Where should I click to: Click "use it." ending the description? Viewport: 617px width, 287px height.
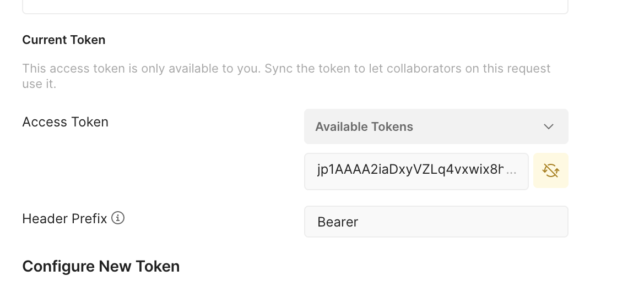pyautogui.click(x=39, y=84)
